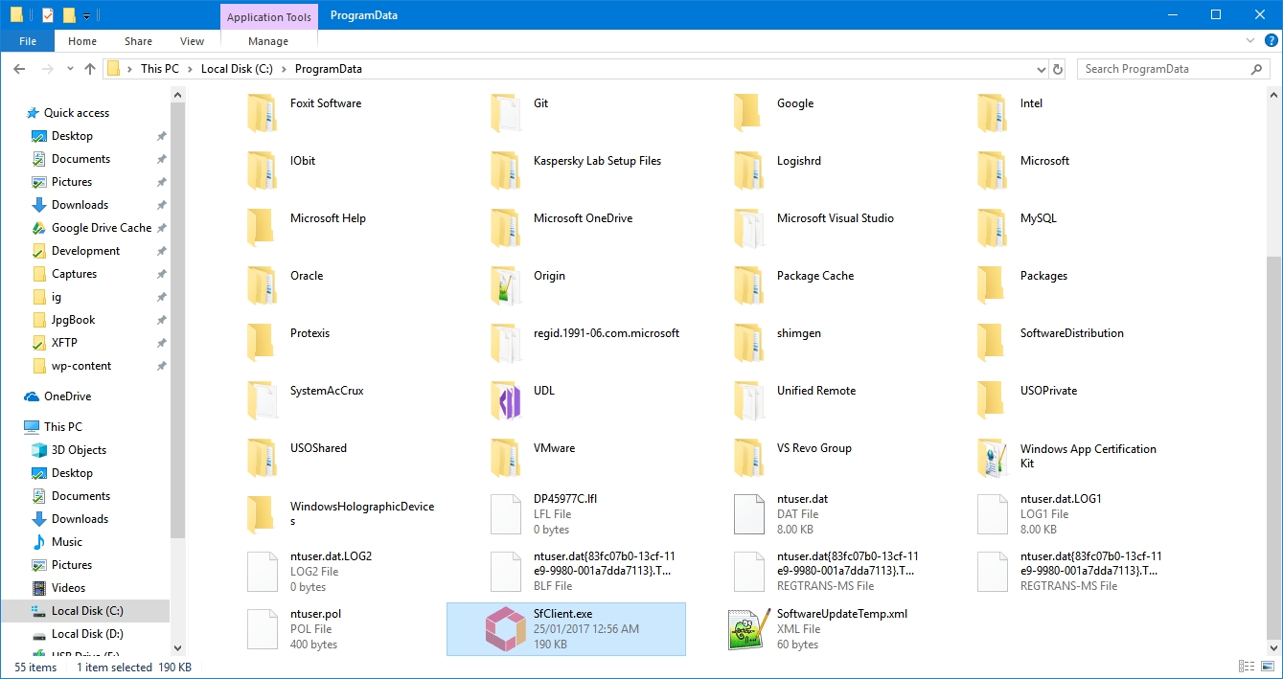Viewport: 1283px width, 679px height.
Task: Click Properties icon in quick access toolbar
Action: click(x=48, y=15)
